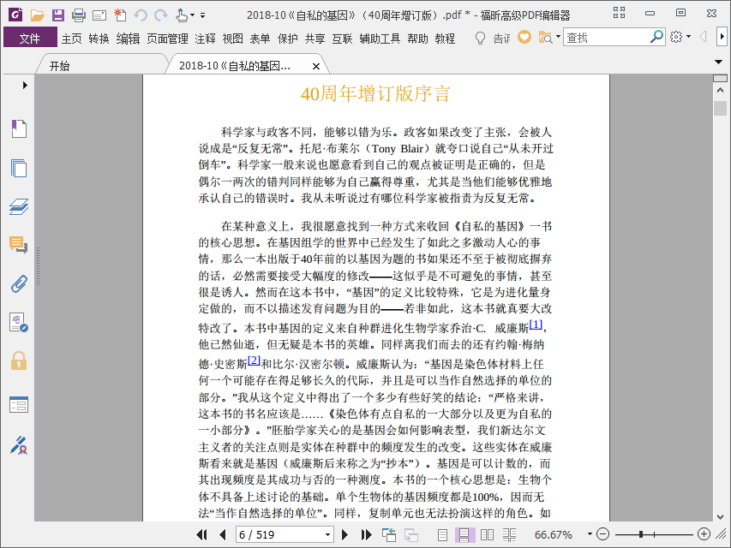731x548 pixels.
Task: Click the Print icon in toolbar
Action: (78, 15)
